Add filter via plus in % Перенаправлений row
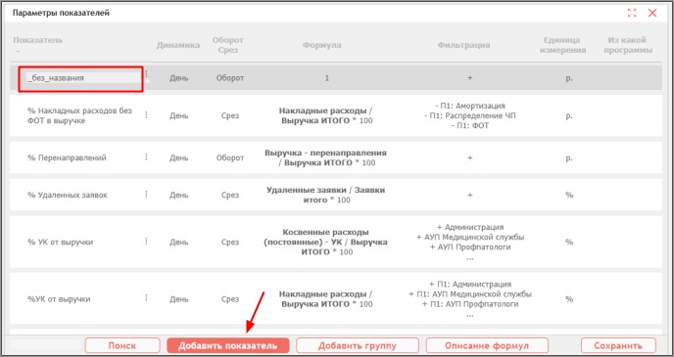This screenshot has width=674, height=357. click(x=470, y=157)
